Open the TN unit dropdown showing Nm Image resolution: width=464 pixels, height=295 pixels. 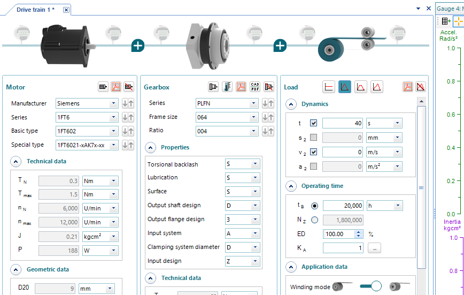[100, 181]
